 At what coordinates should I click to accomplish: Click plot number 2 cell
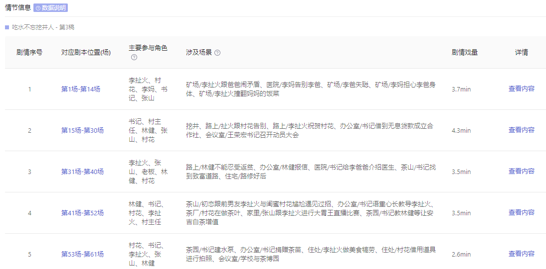click(29, 130)
